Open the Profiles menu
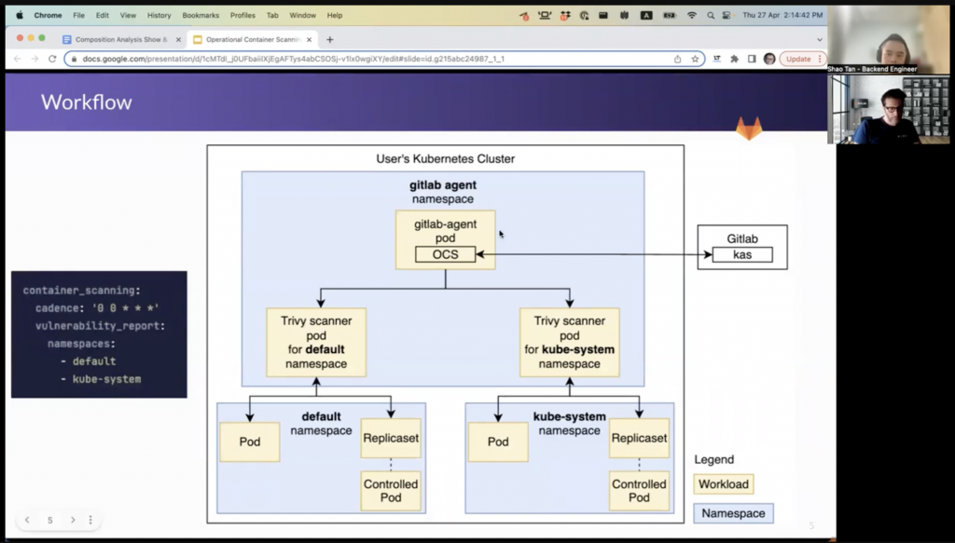955x543 pixels. pyautogui.click(x=242, y=15)
